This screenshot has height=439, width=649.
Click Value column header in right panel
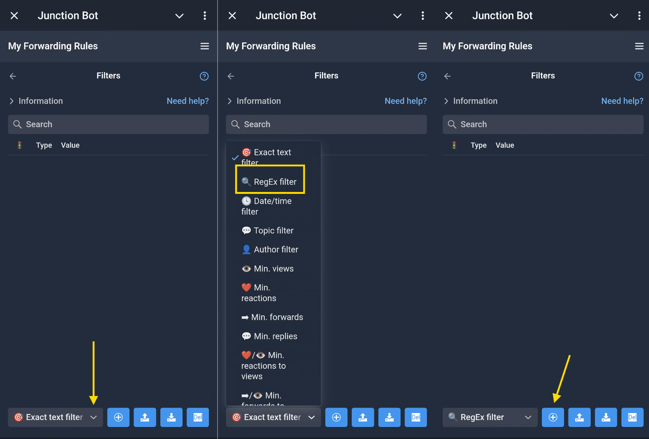tap(505, 145)
